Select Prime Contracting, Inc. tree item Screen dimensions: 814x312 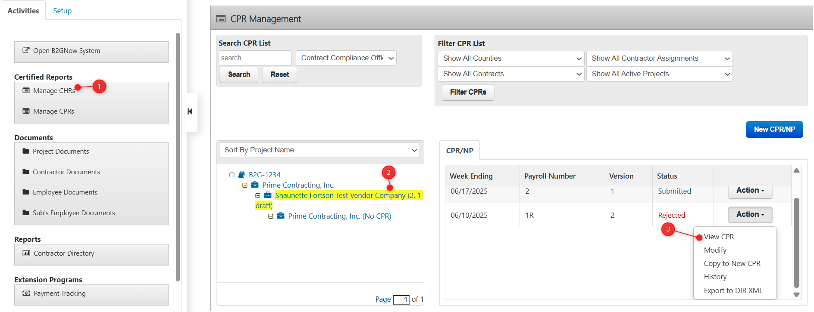pos(298,185)
